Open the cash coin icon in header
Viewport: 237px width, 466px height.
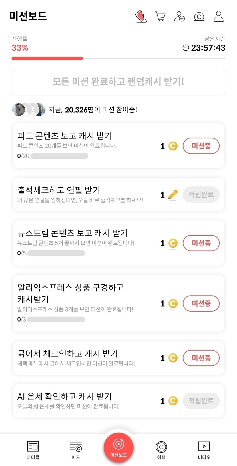(x=199, y=17)
